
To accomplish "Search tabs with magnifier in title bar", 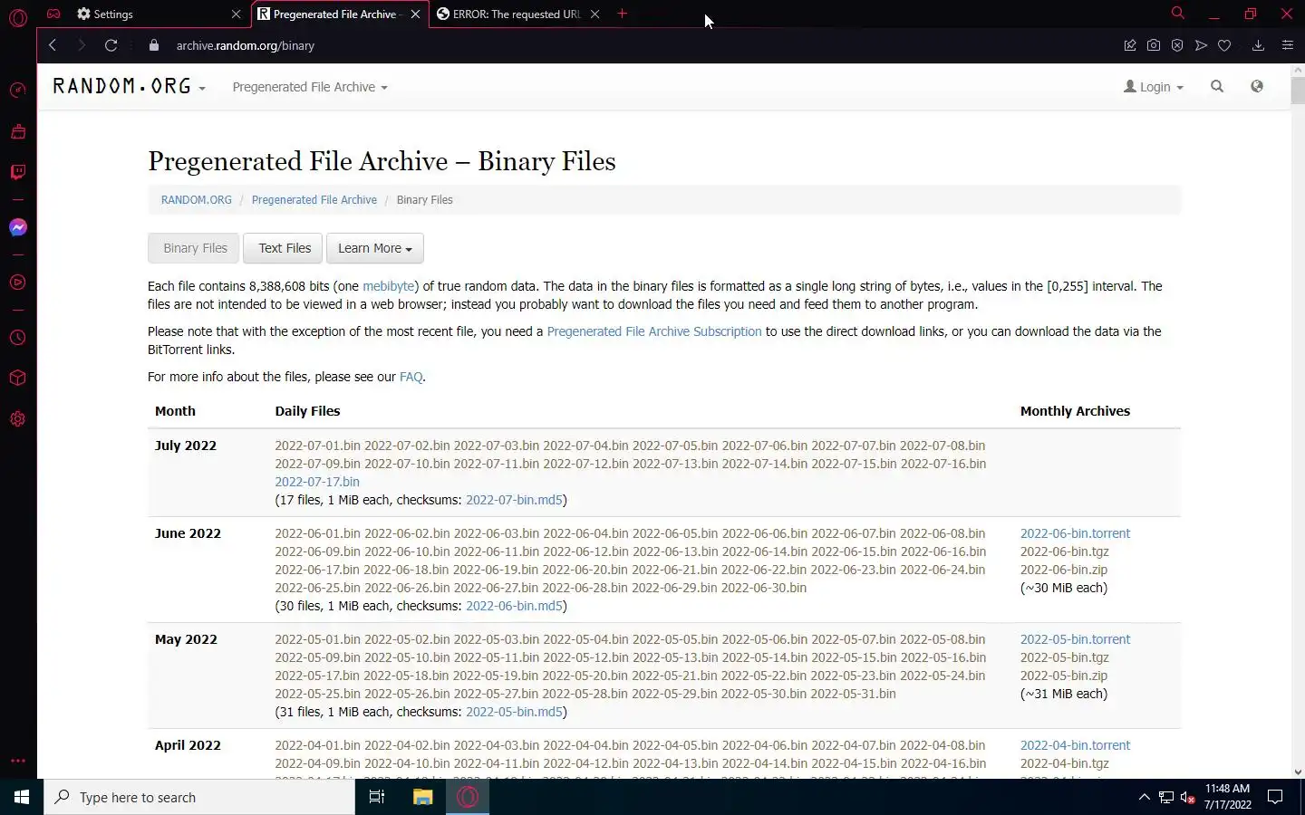I will 1177,14.
